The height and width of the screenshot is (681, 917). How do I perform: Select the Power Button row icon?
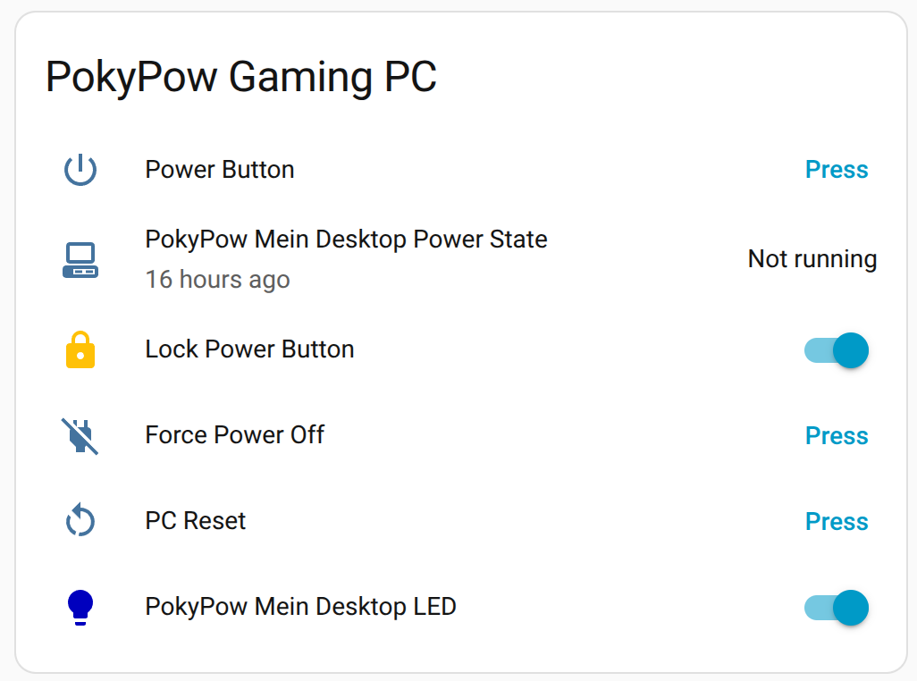(x=79, y=169)
